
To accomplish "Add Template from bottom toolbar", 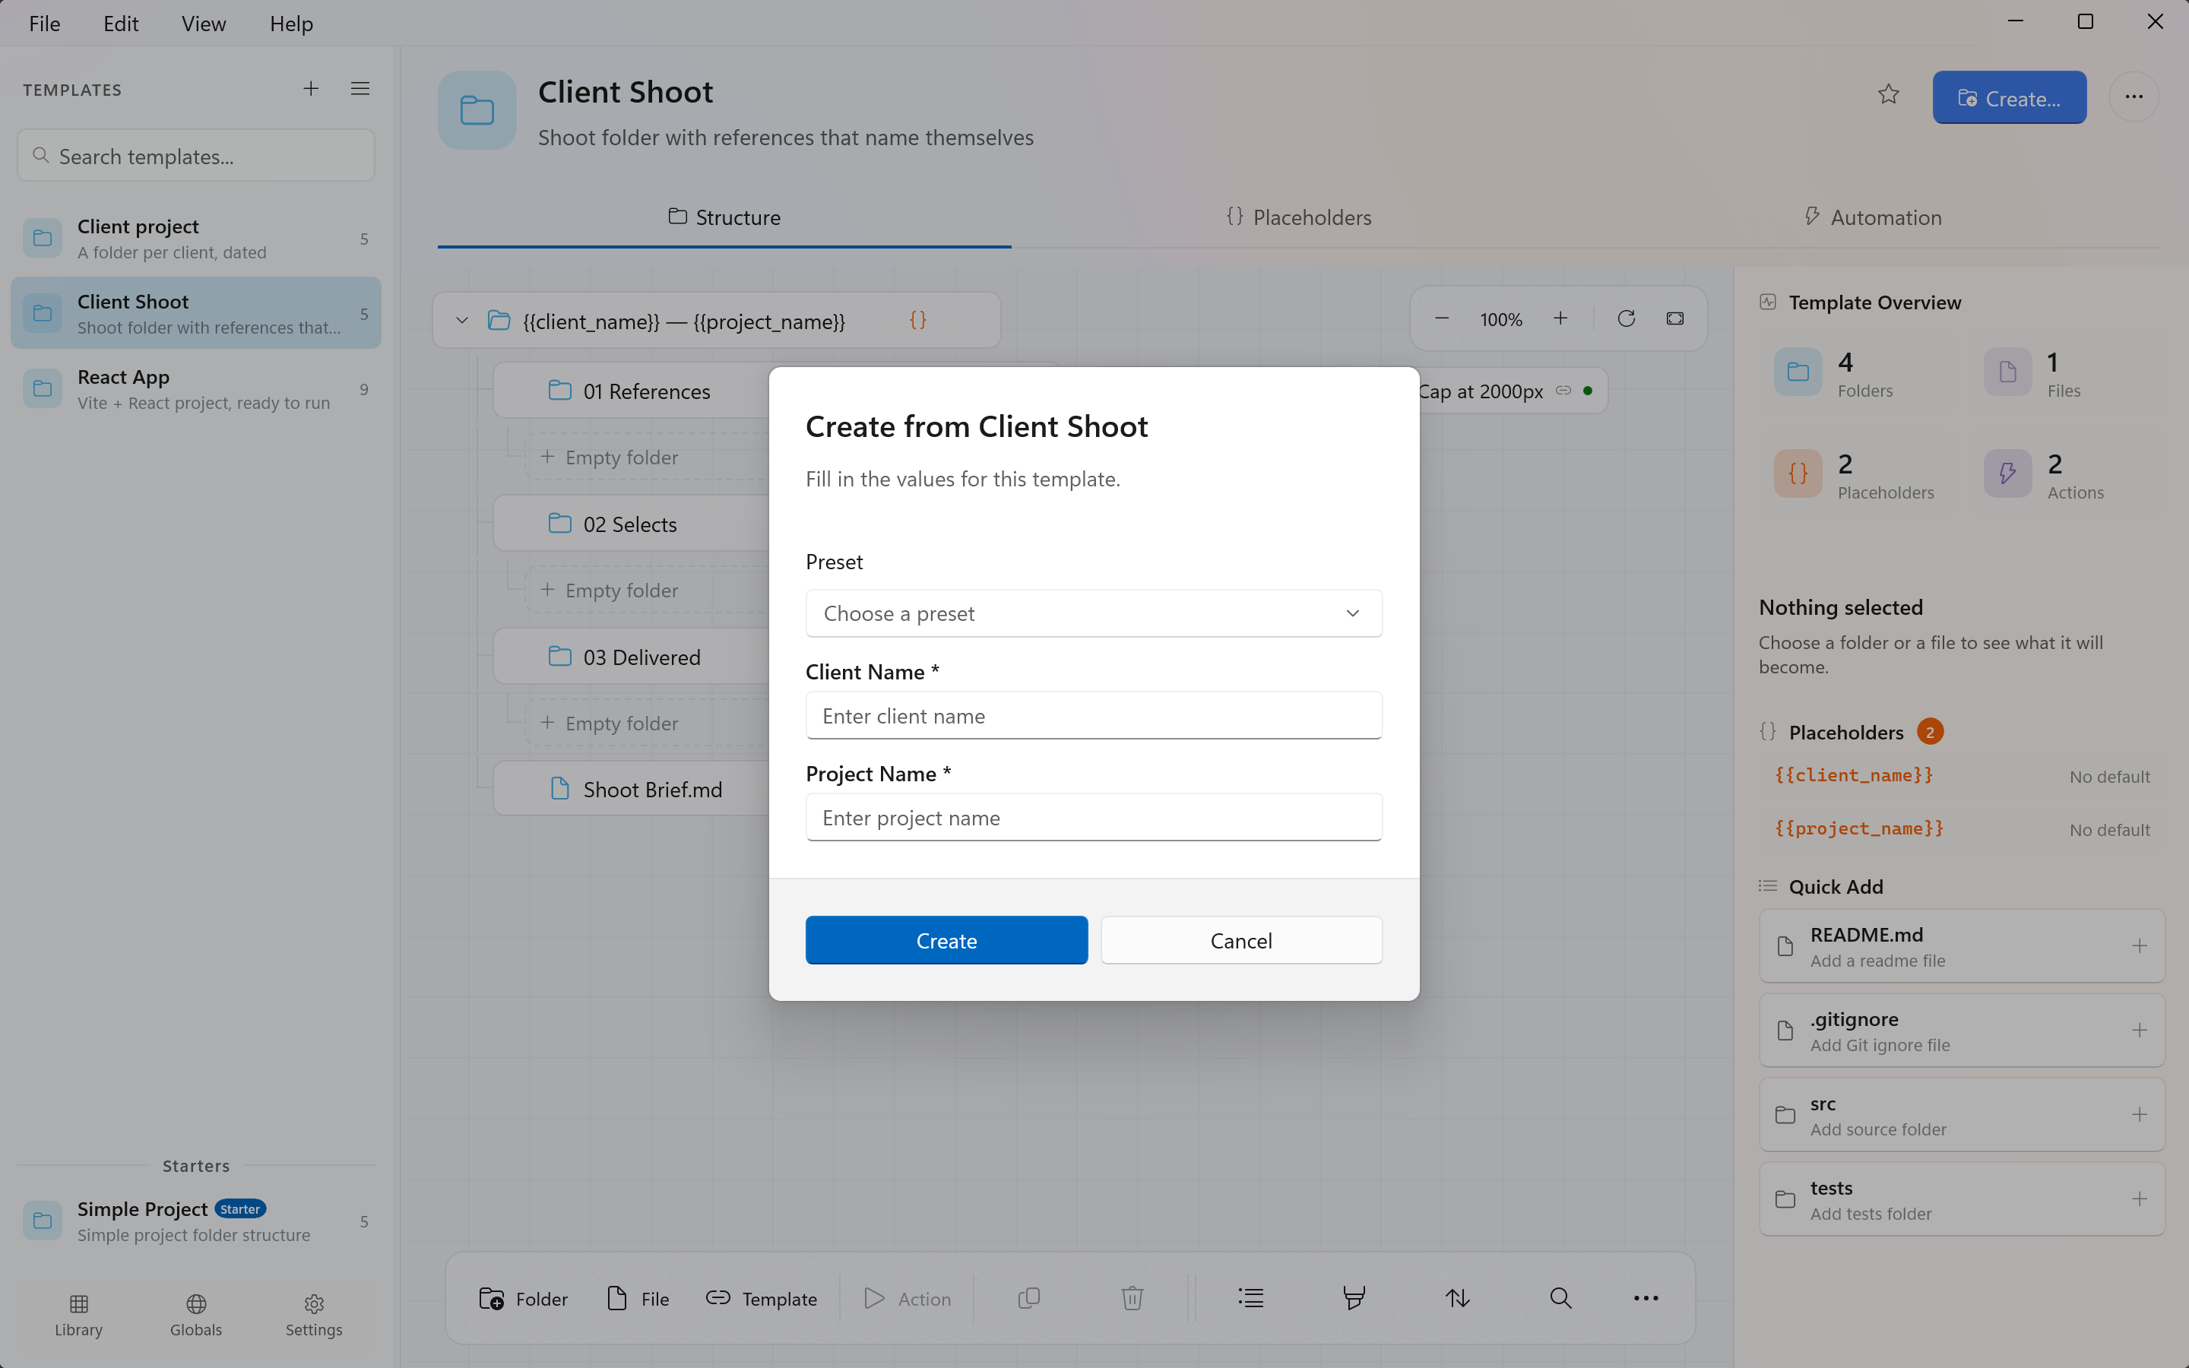I will click(x=762, y=1298).
